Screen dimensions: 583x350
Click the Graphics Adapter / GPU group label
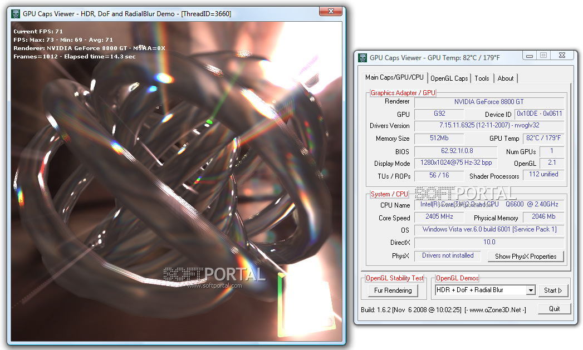(403, 93)
